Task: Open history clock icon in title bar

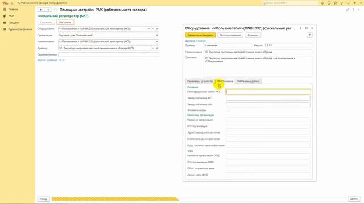Action: [329, 3]
